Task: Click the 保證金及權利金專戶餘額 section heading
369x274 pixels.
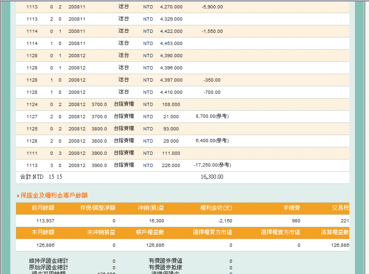Action: point(54,196)
